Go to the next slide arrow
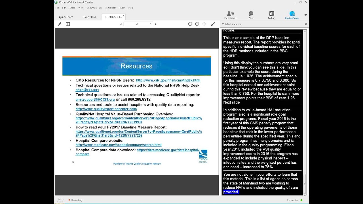 pos(156,24)
